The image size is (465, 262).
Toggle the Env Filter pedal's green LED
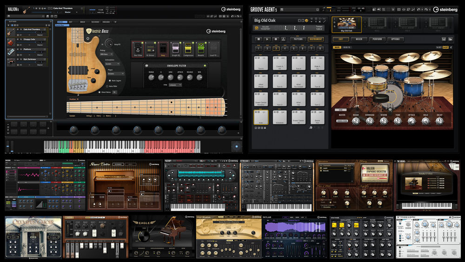142,43
